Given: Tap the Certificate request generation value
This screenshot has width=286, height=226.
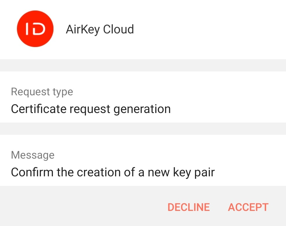Looking at the screenshot, I should pos(91,109).
